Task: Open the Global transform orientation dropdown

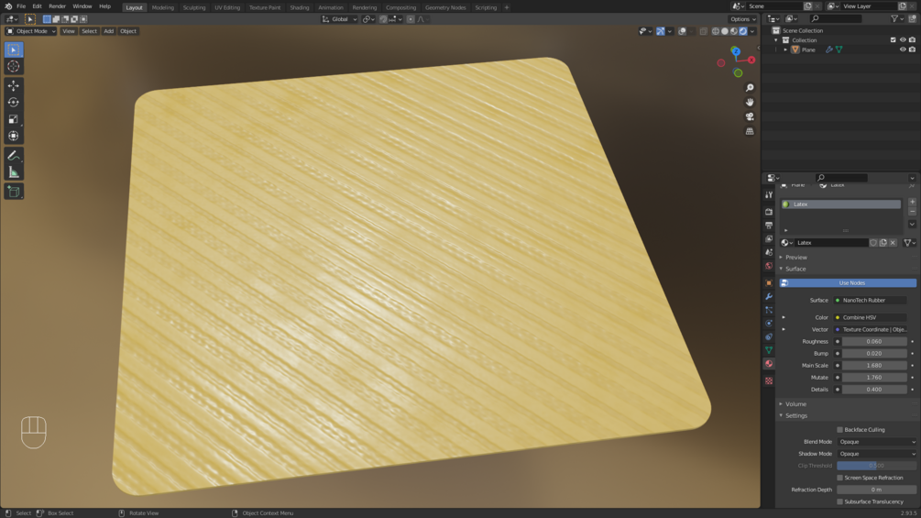Action: [339, 19]
